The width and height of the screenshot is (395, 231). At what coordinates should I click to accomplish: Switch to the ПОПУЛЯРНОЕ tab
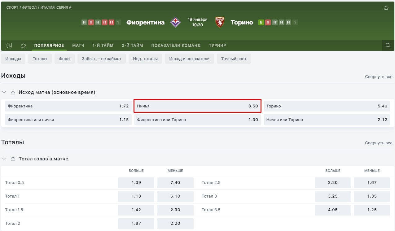(x=49, y=46)
